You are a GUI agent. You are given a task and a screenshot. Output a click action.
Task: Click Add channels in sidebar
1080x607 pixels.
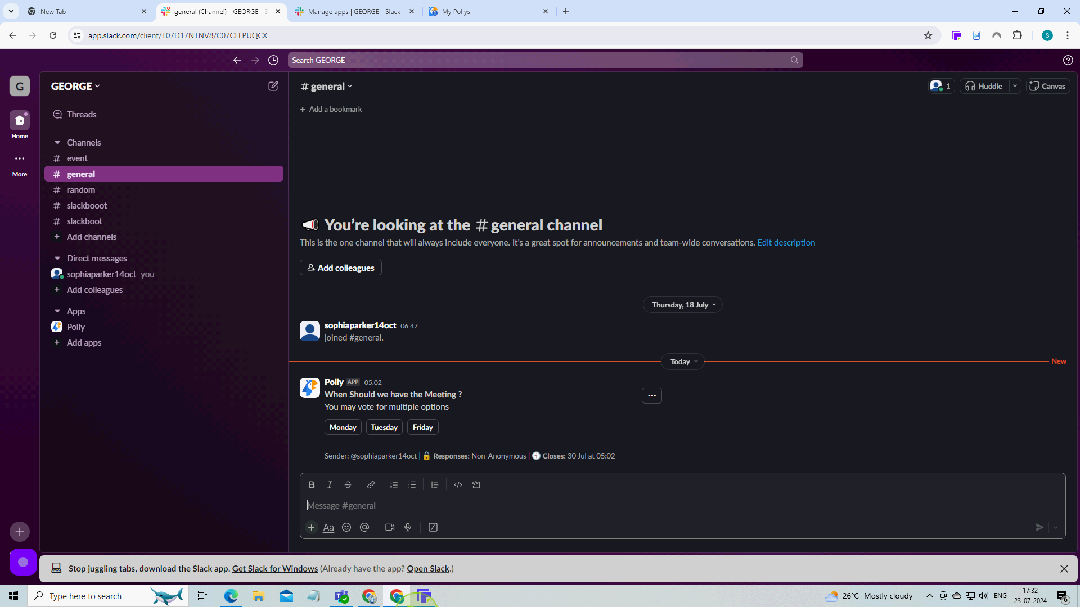(x=164, y=237)
